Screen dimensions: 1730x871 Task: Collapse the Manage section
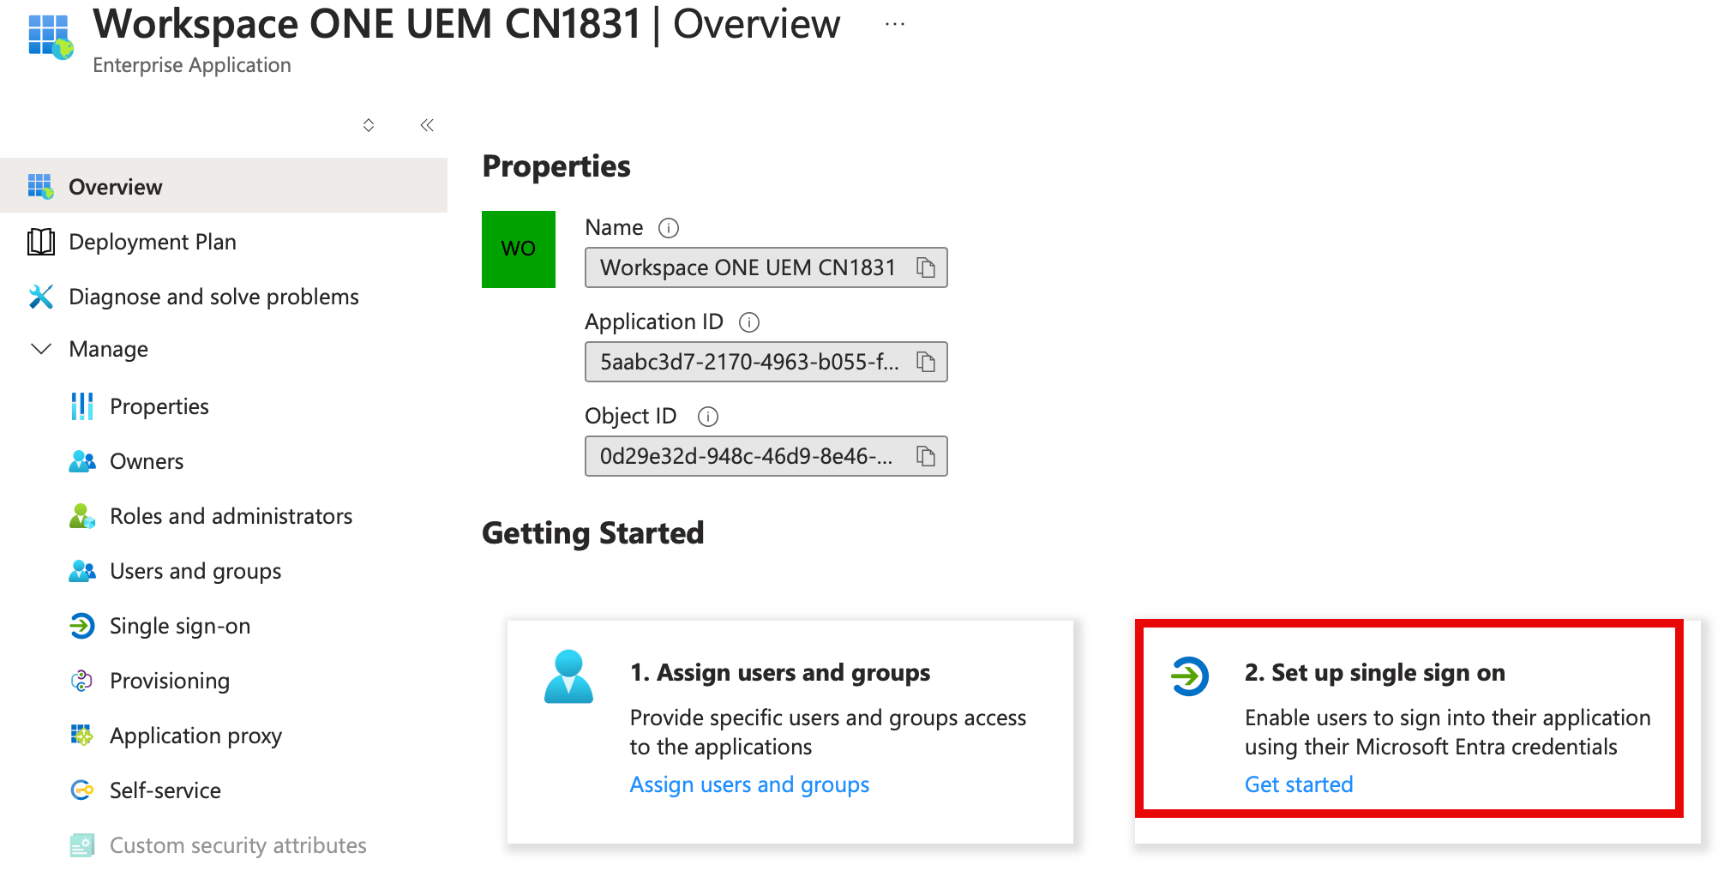pos(41,349)
